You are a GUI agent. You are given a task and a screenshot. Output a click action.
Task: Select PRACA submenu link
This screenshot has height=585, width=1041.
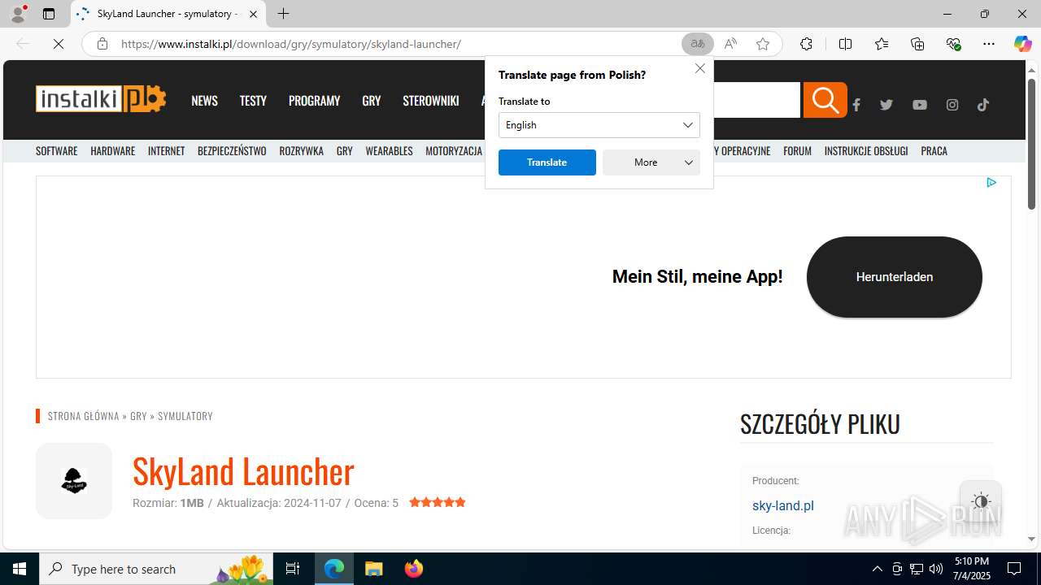click(x=934, y=151)
